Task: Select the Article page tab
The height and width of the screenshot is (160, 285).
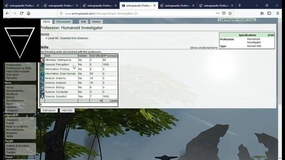Action: pos(46,22)
